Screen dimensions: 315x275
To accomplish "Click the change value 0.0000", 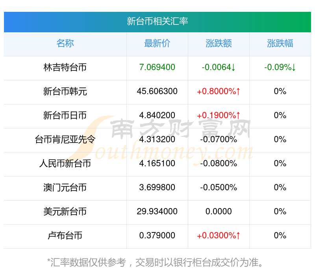I will pyautogui.click(x=219, y=212).
